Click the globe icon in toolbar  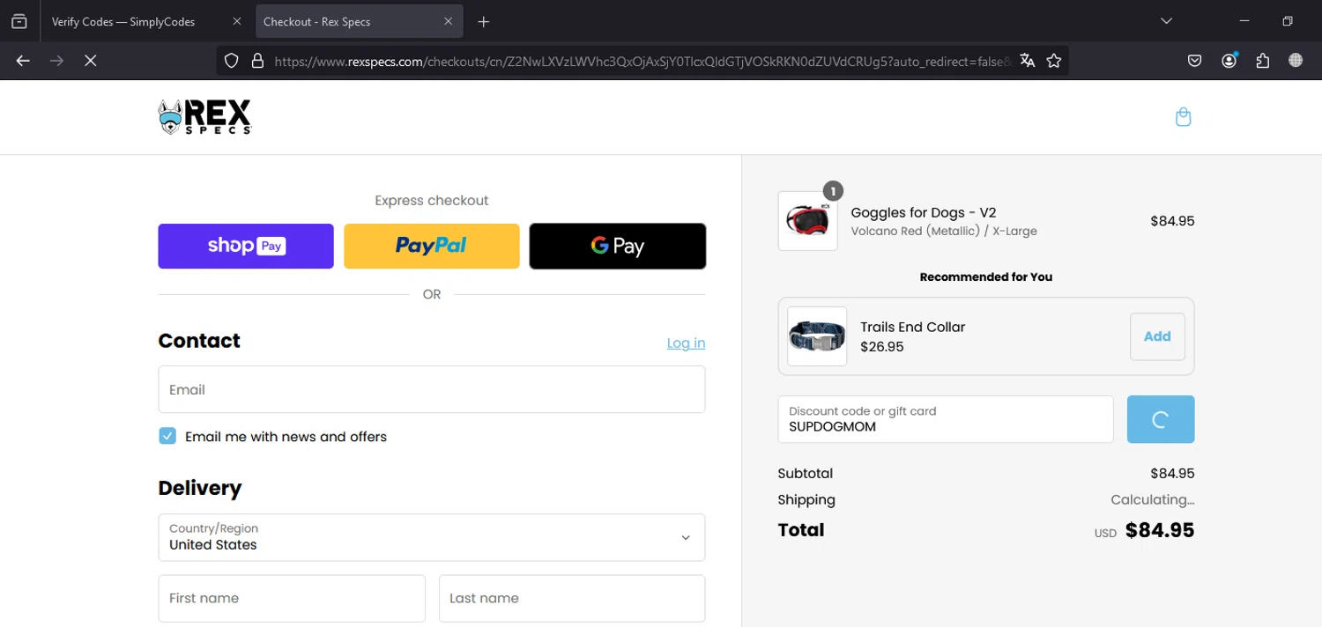click(1296, 61)
